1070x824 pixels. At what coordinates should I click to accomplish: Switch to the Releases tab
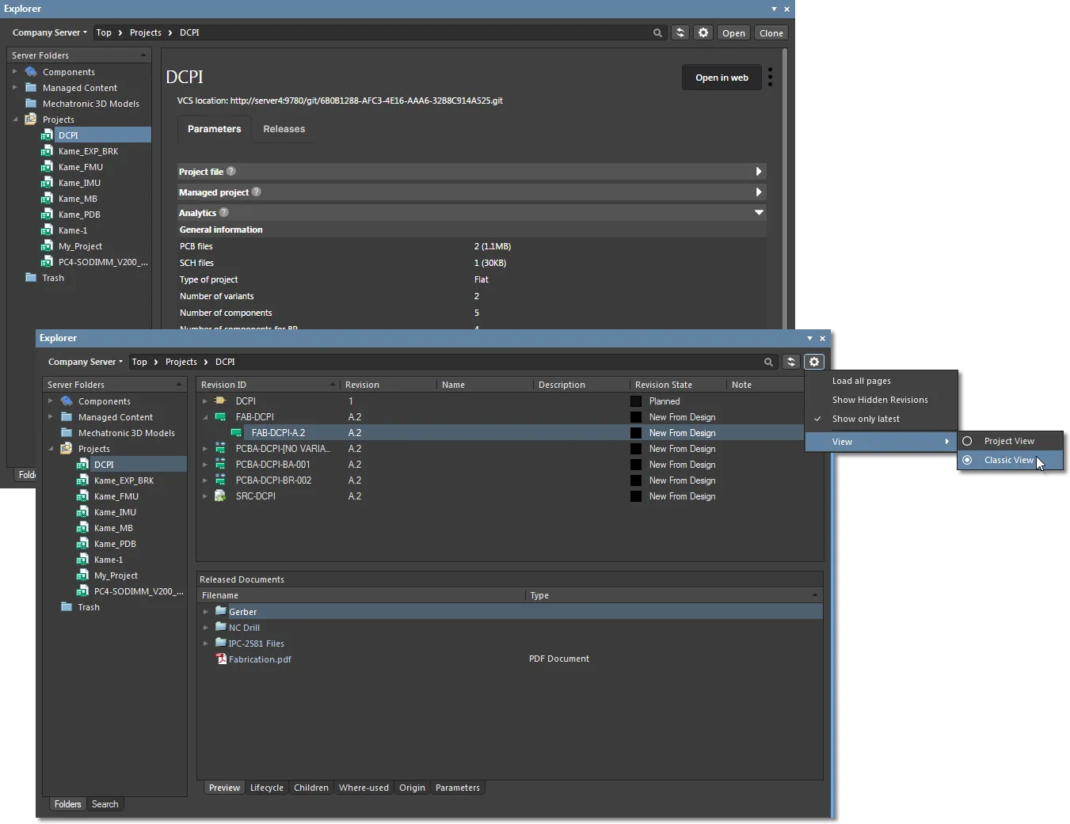pyautogui.click(x=284, y=129)
